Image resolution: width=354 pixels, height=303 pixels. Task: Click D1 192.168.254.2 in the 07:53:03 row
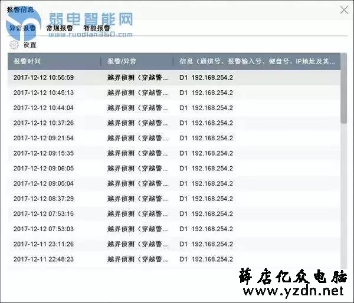pos(206,229)
